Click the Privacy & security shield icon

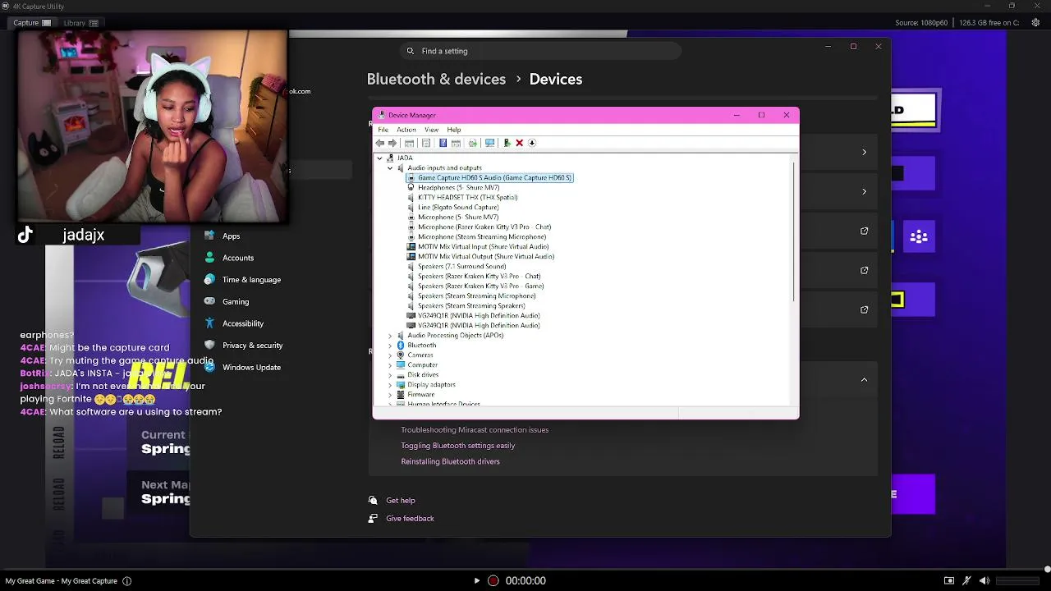click(209, 345)
